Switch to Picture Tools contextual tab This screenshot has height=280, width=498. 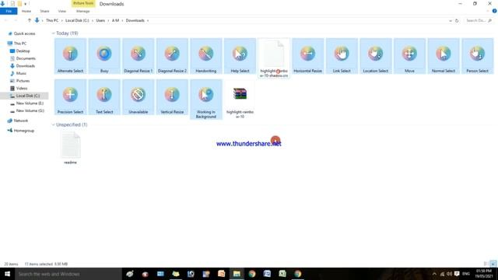83,3
